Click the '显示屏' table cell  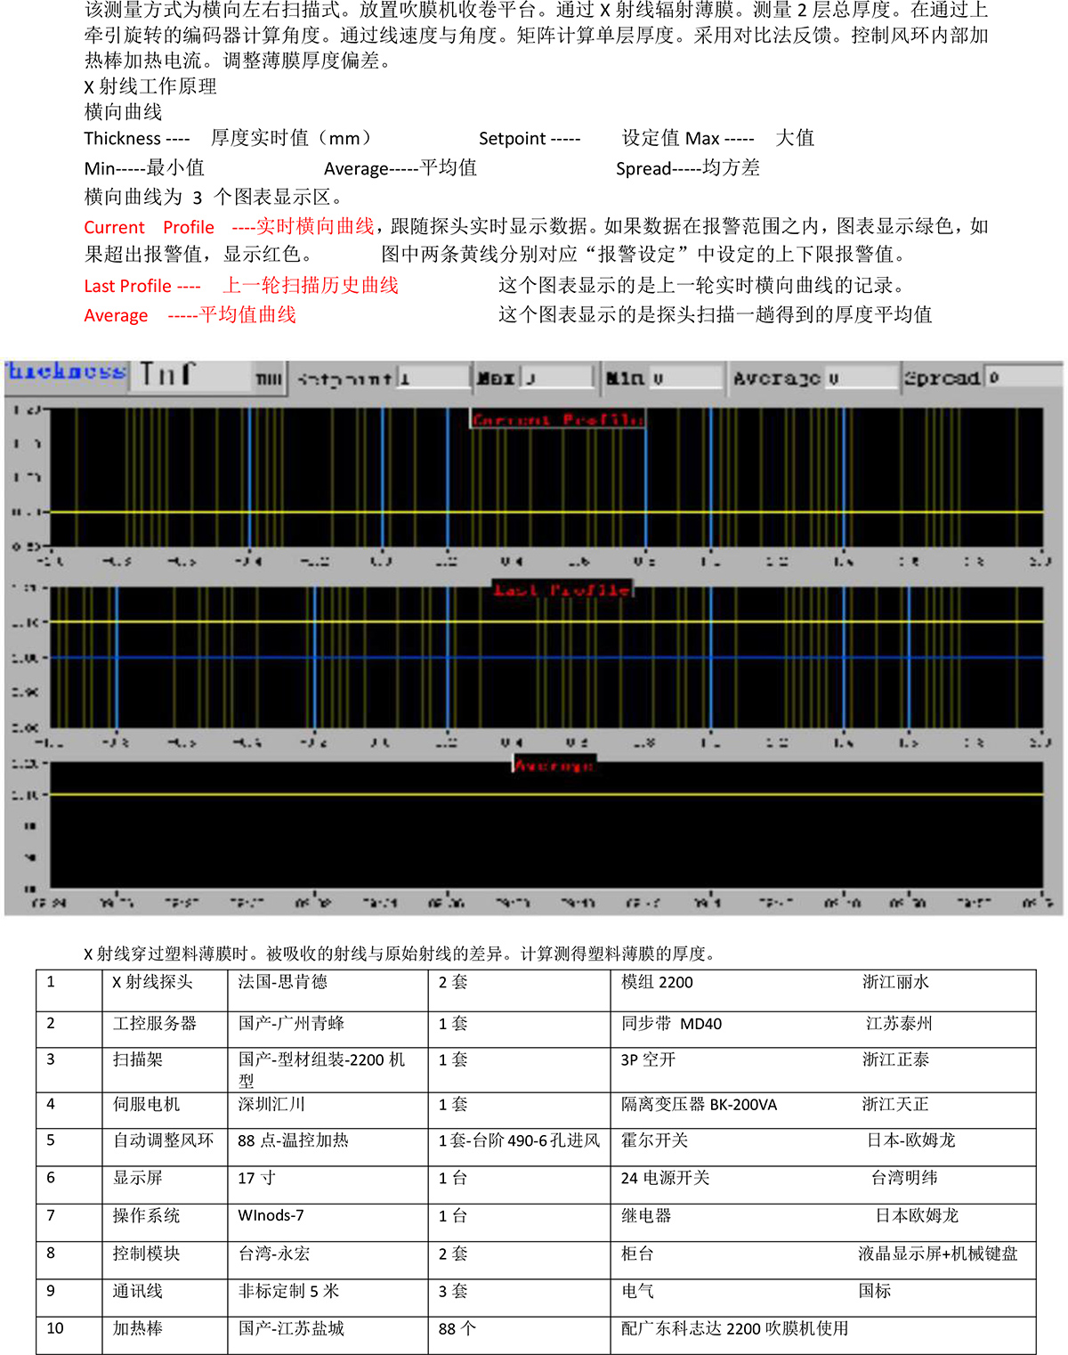click(x=137, y=1178)
